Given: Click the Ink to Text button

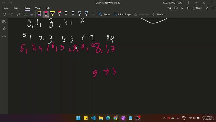Looking at the screenshot, I should (x=141, y=14).
